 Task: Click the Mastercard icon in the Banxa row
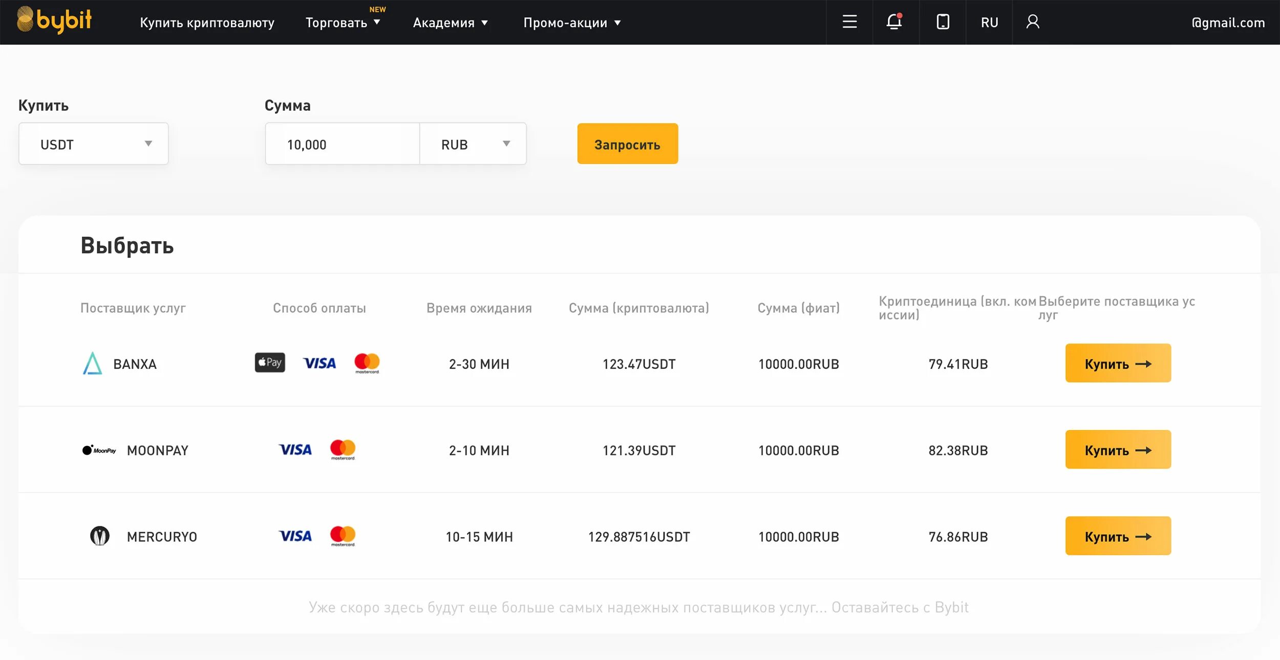(x=367, y=363)
